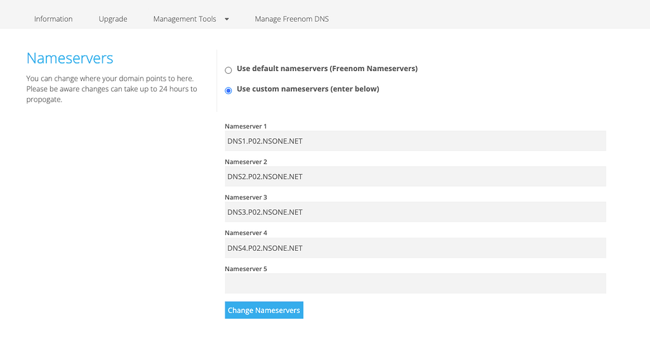Click the 'Nameserver 5' field label
The width and height of the screenshot is (650, 360).
[x=246, y=269]
